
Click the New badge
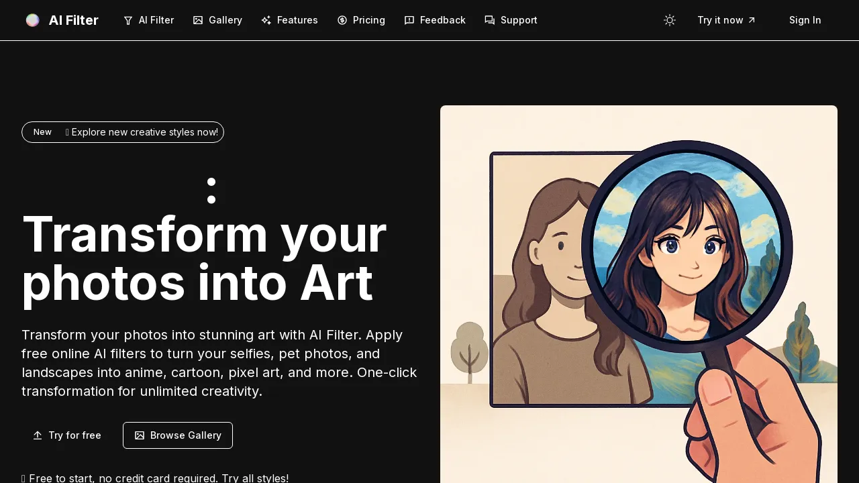[42, 132]
